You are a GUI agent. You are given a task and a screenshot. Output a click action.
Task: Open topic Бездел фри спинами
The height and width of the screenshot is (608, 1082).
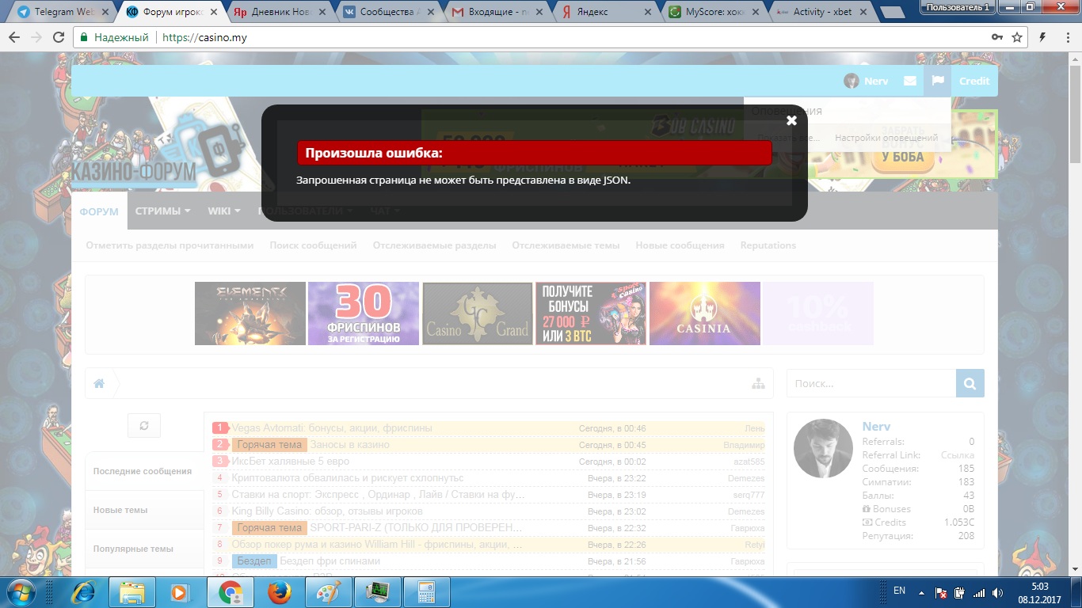click(x=330, y=561)
